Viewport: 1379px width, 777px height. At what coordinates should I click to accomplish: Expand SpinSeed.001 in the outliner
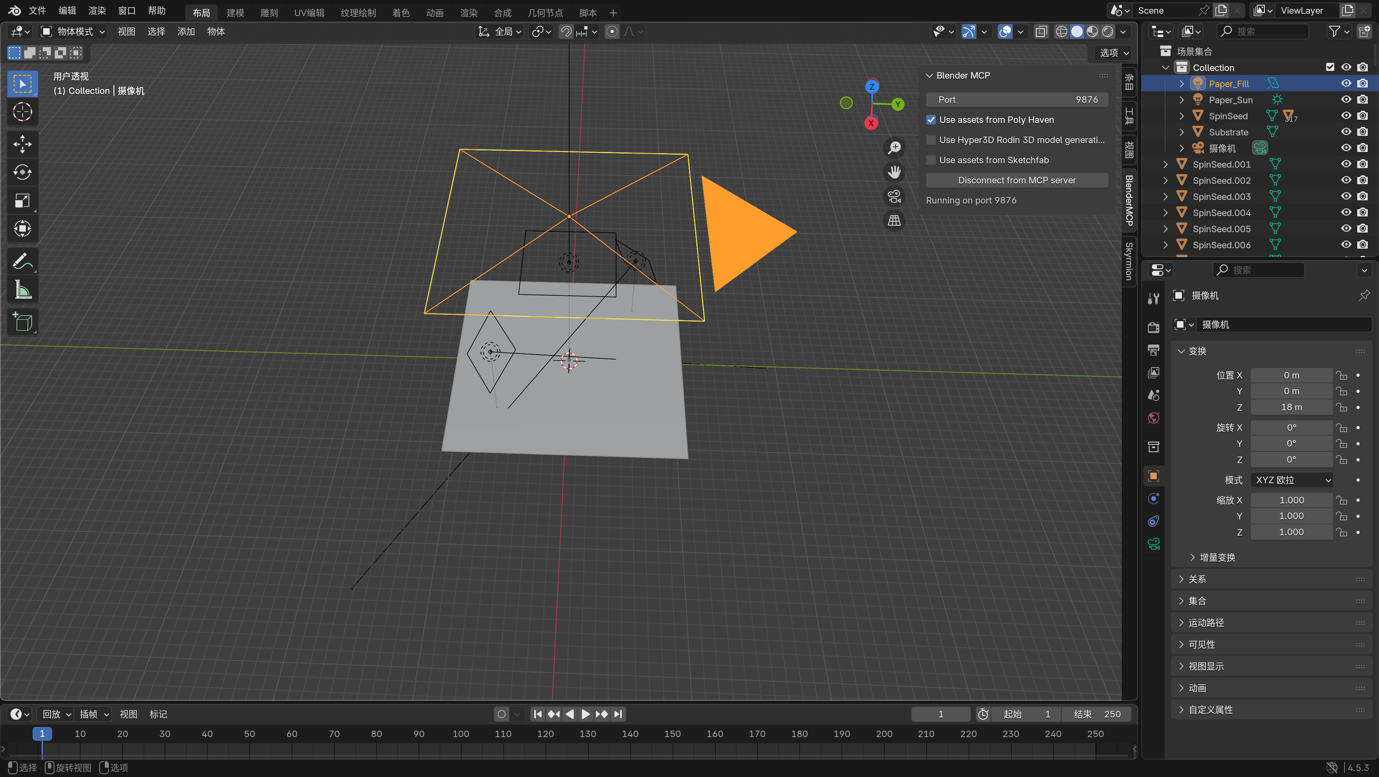tap(1165, 164)
